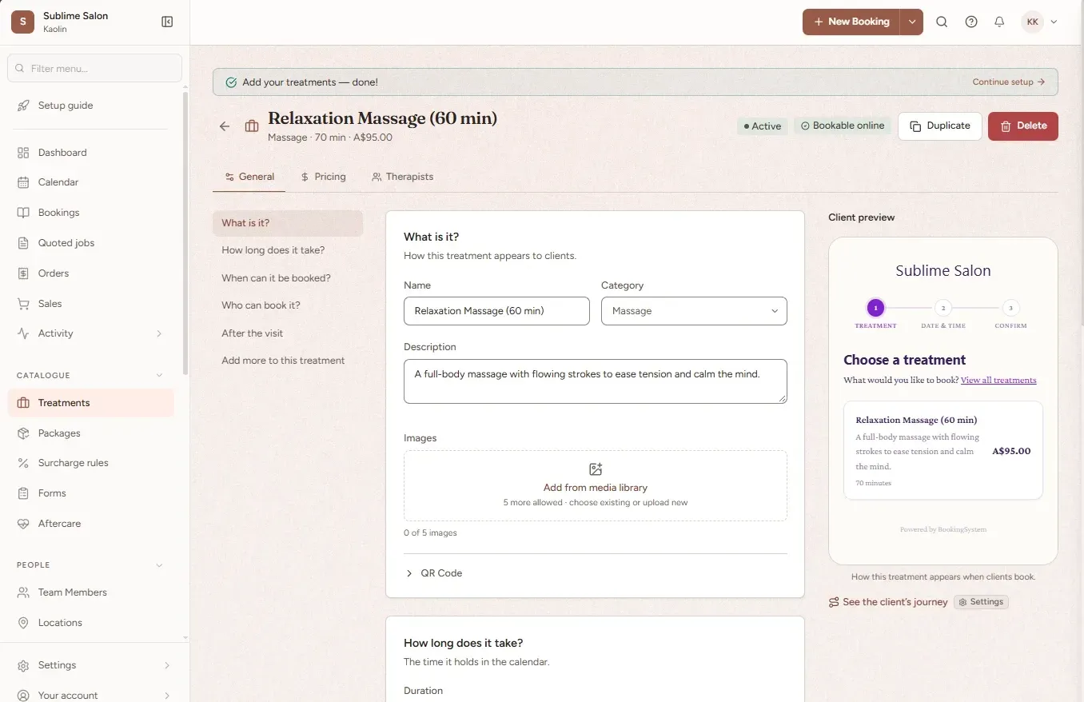Collapse the sidebar panel icon

[167, 22]
